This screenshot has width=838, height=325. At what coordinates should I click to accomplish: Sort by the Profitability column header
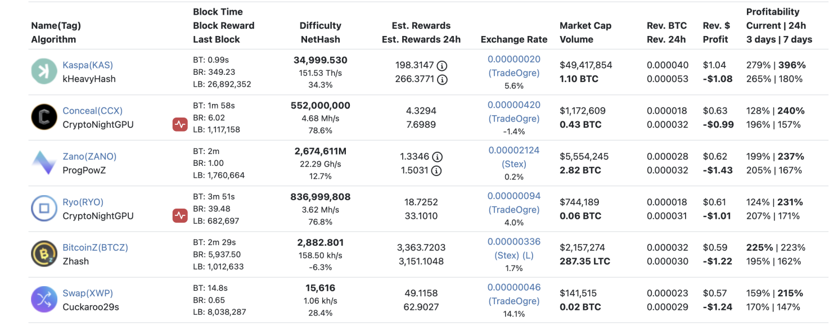click(773, 11)
